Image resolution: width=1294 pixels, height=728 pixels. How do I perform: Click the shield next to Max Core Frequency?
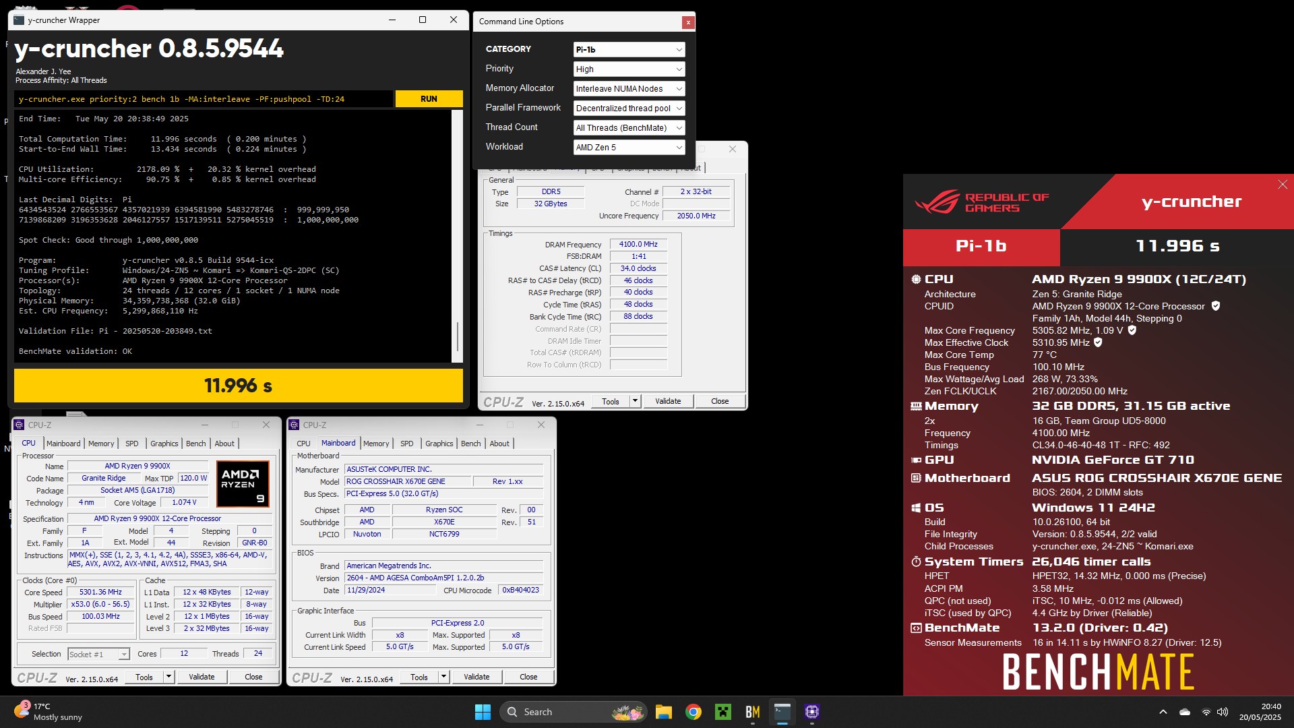1132,330
